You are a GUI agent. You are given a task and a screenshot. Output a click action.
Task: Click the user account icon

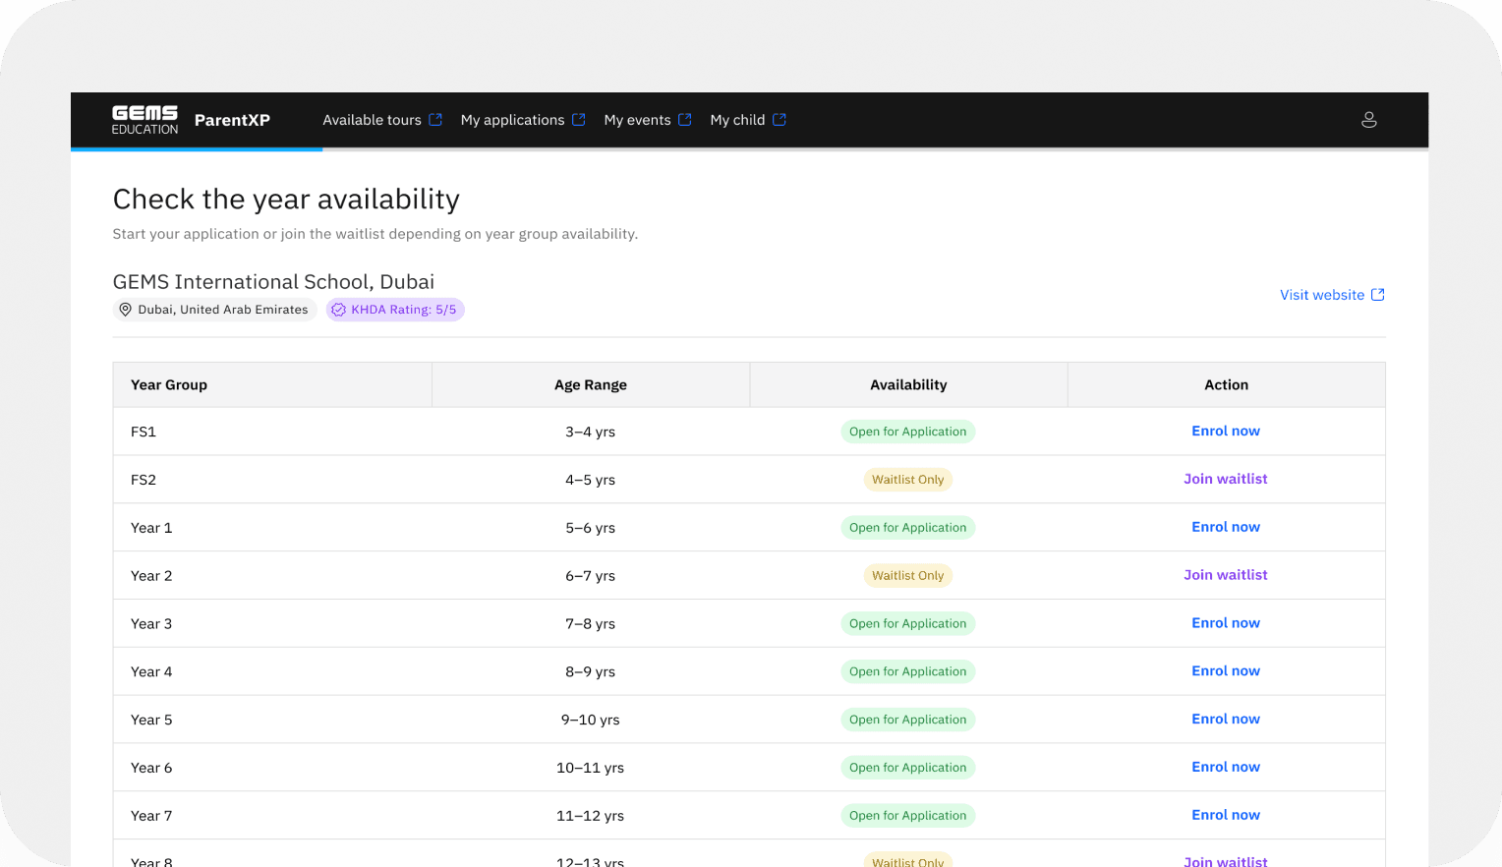click(x=1369, y=119)
